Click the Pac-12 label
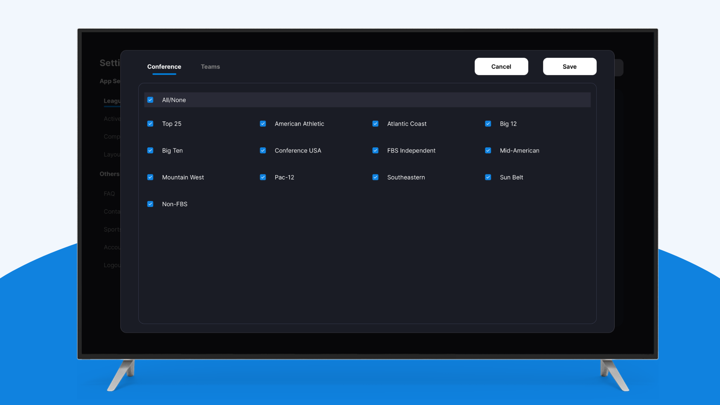The image size is (720, 405). click(x=284, y=177)
